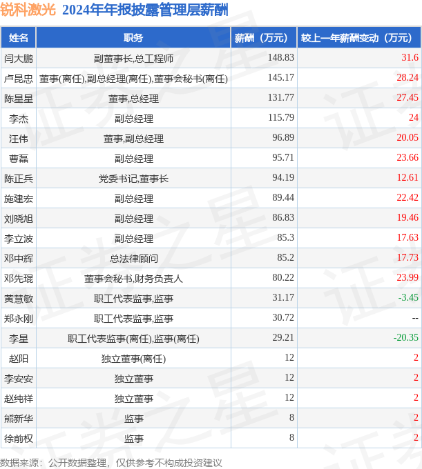This screenshot has width=422, height=469.
Task: Select the name 李星
Action: tap(18, 339)
